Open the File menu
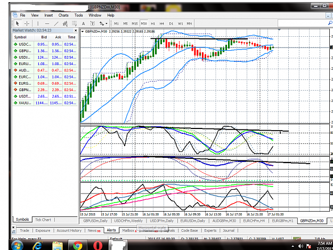The height and width of the screenshot is (250, 333). 22,15
